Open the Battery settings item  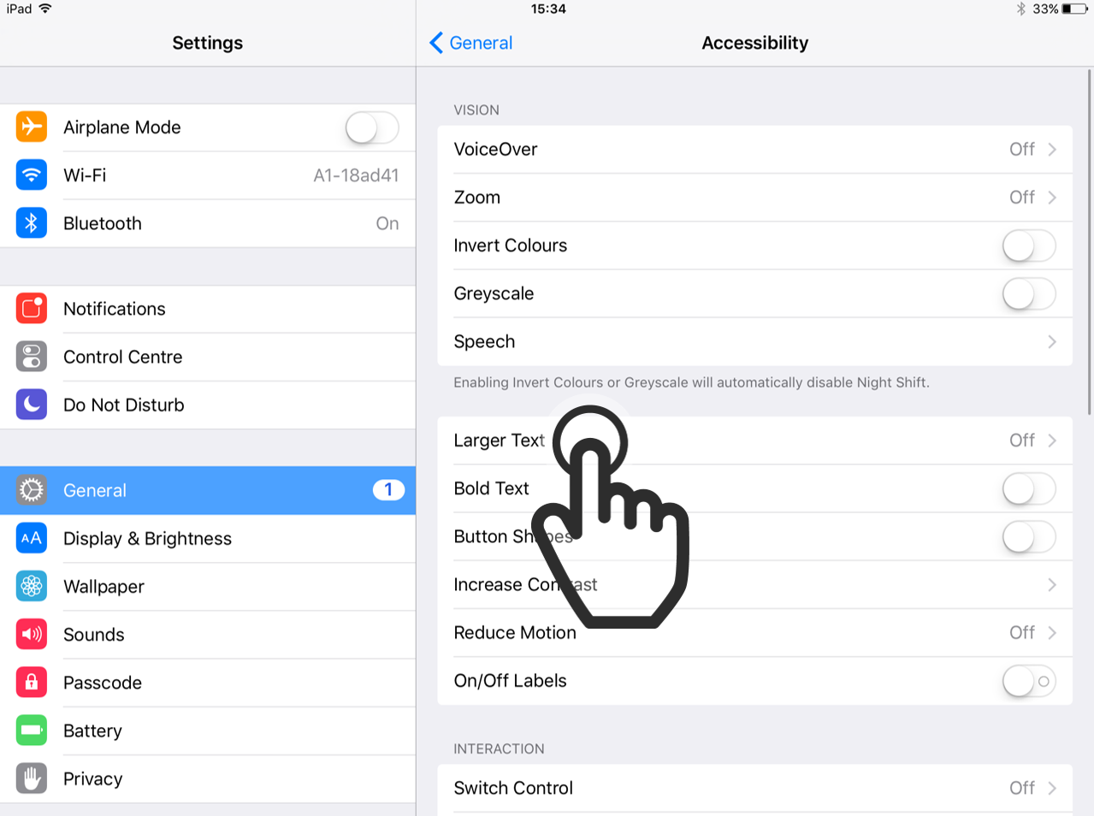click(208, 730)
